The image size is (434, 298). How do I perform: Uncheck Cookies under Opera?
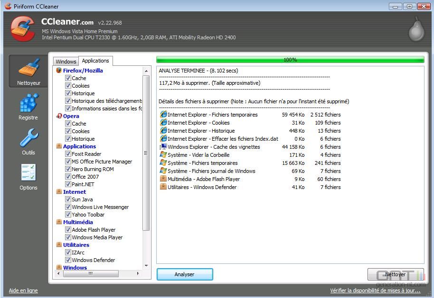[69, 131]
